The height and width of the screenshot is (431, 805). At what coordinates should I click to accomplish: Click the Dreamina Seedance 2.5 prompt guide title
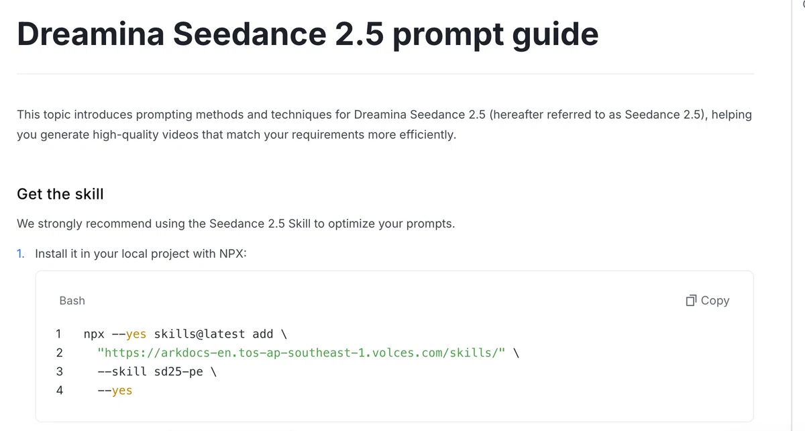[x=307, y=34]
